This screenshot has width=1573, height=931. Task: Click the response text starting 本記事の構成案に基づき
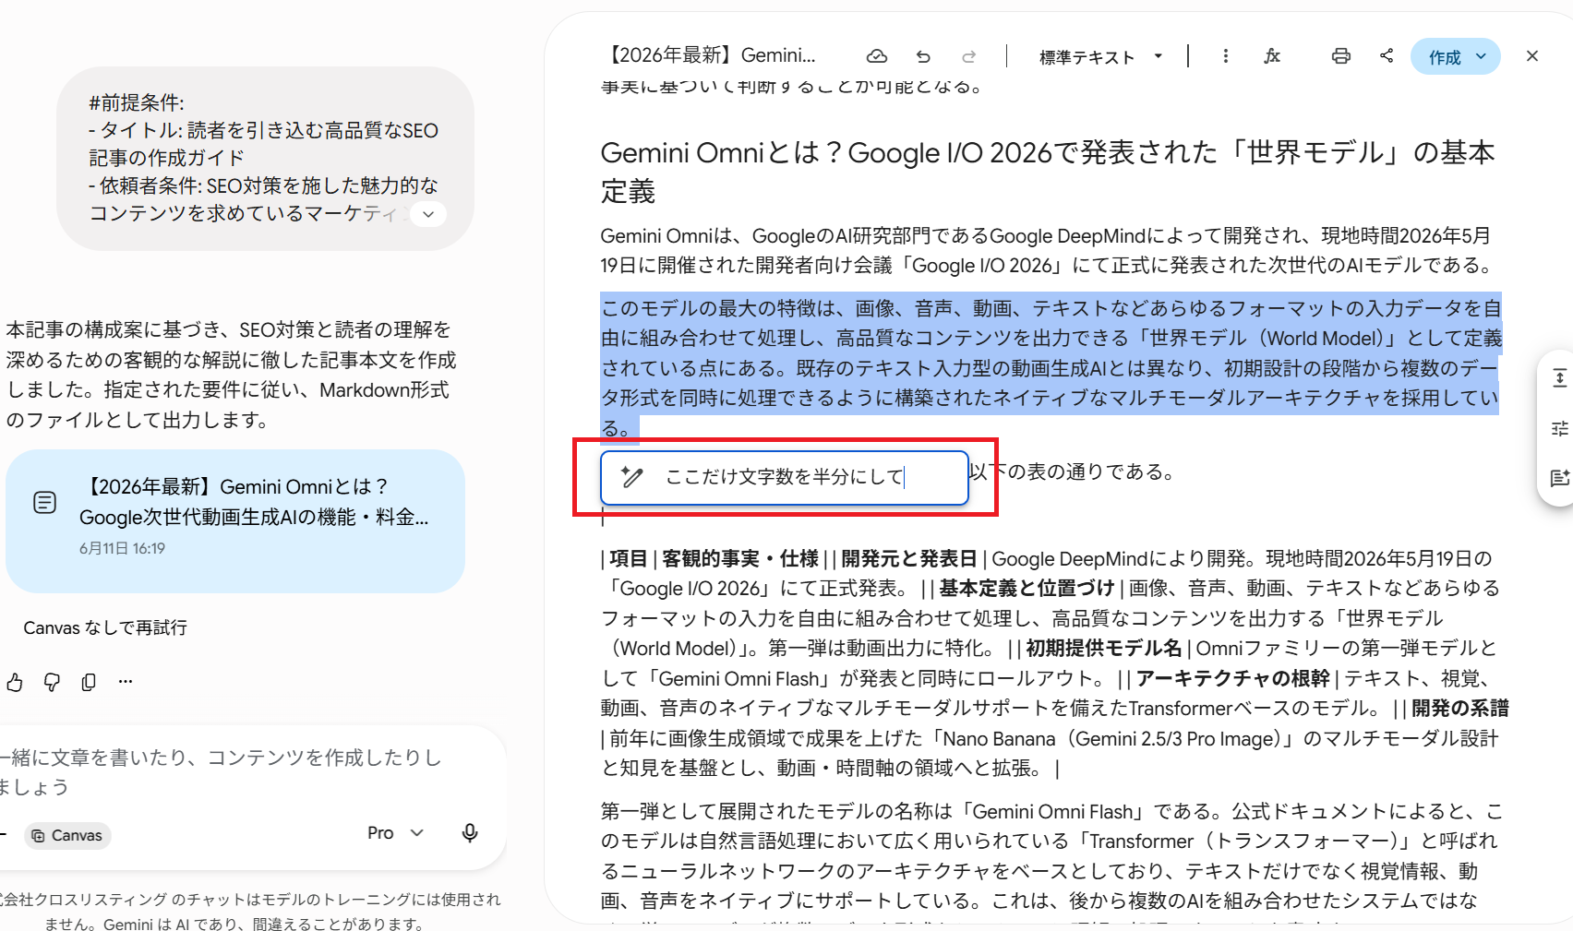tap(231, 375)
